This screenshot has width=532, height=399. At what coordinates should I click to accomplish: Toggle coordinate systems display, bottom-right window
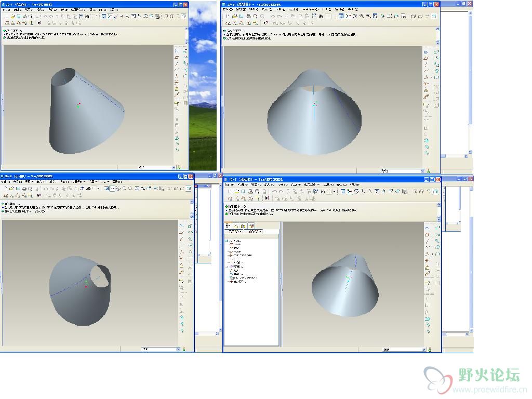(x=250, y=198)
